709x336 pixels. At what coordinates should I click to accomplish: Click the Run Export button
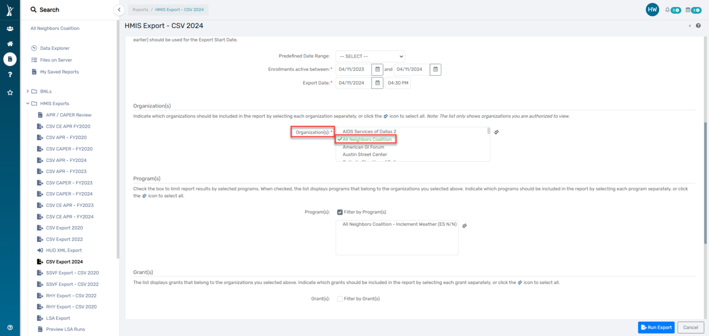pyautogui.click(x=656, y=327)
